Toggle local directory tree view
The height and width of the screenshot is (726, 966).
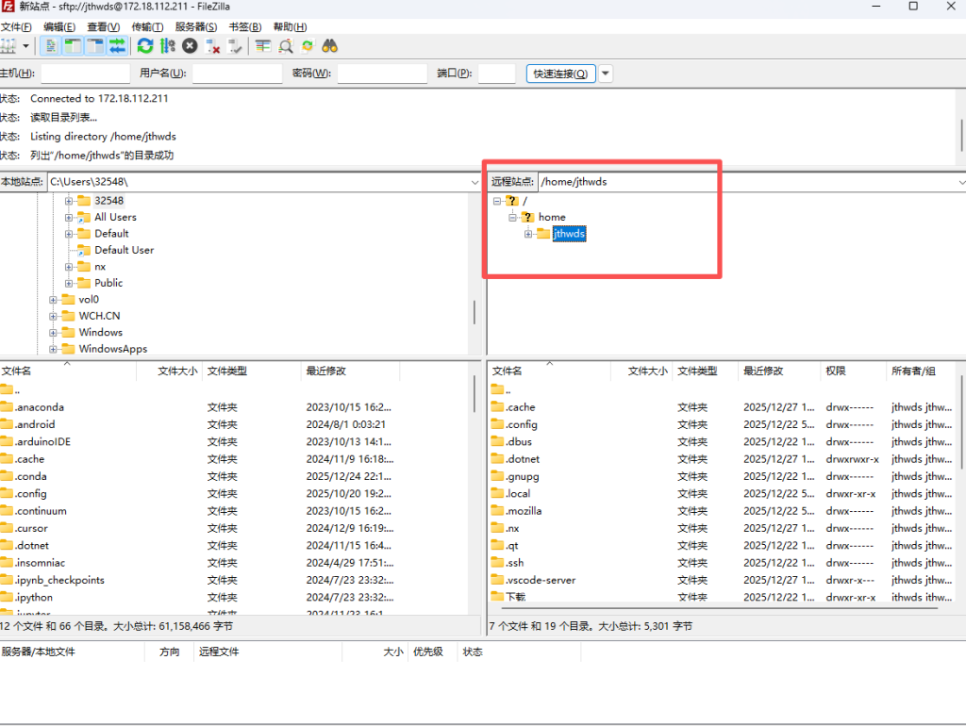[73, 45]
